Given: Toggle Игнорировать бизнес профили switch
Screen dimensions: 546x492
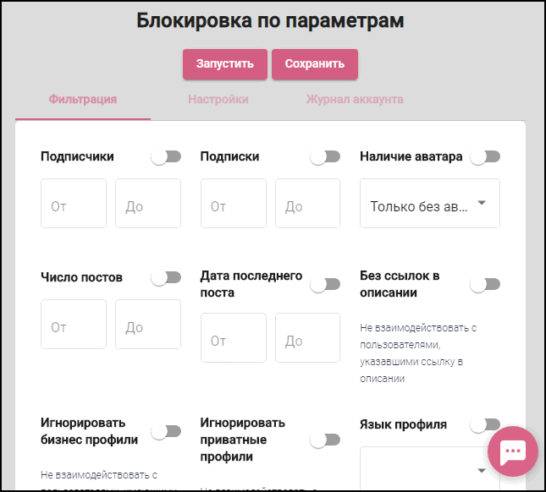Looking at the screenshot, I should [166, 431].
